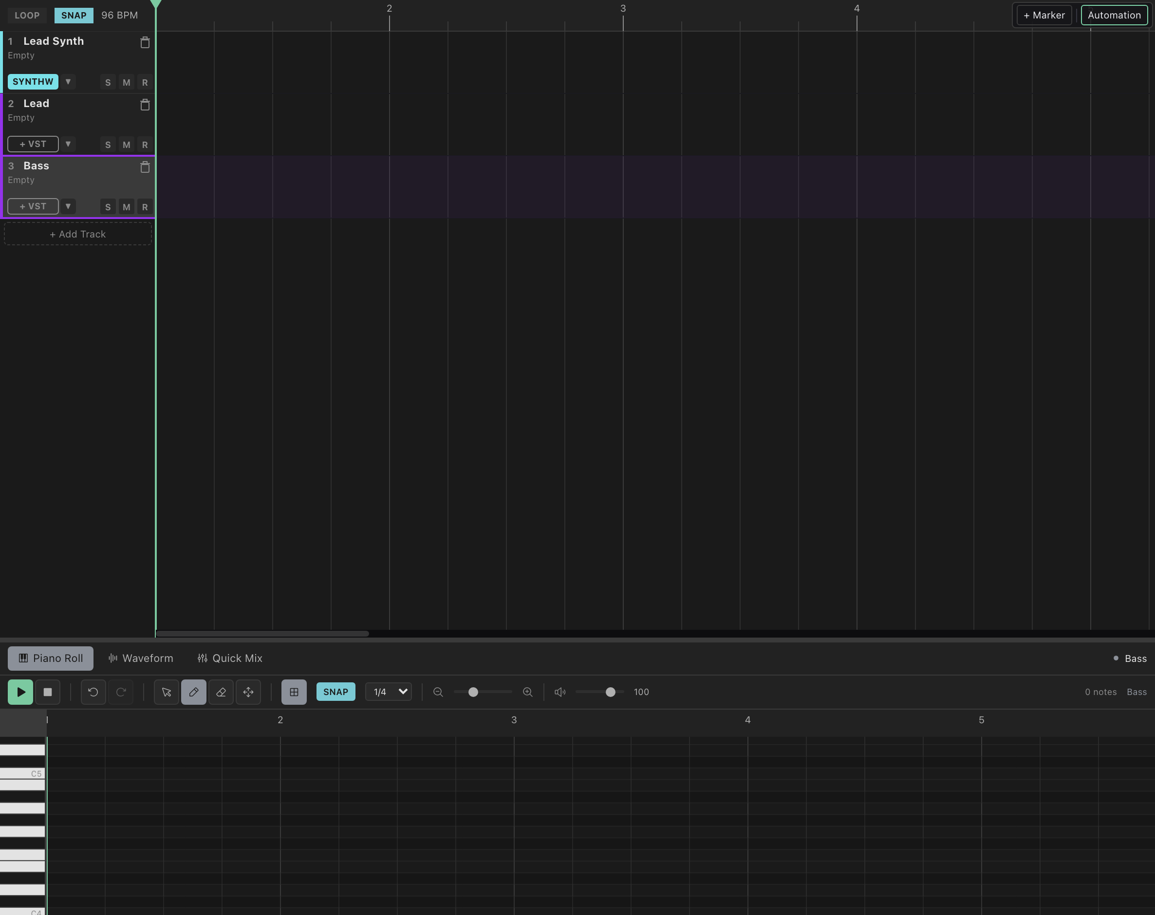Adjust the velocity slider handle

click(610, 692)
